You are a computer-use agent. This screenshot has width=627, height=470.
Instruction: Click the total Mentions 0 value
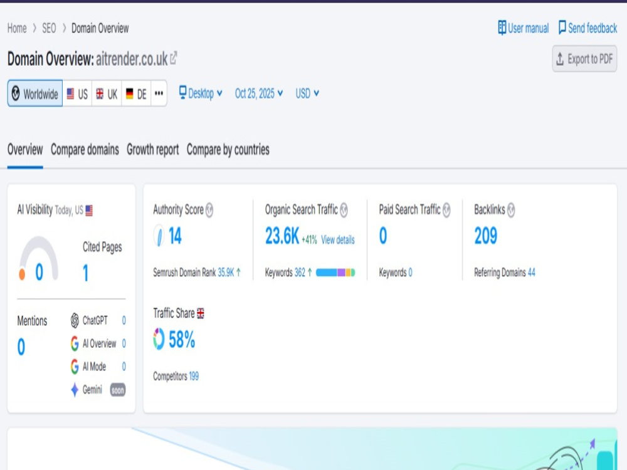coord(21,347)
